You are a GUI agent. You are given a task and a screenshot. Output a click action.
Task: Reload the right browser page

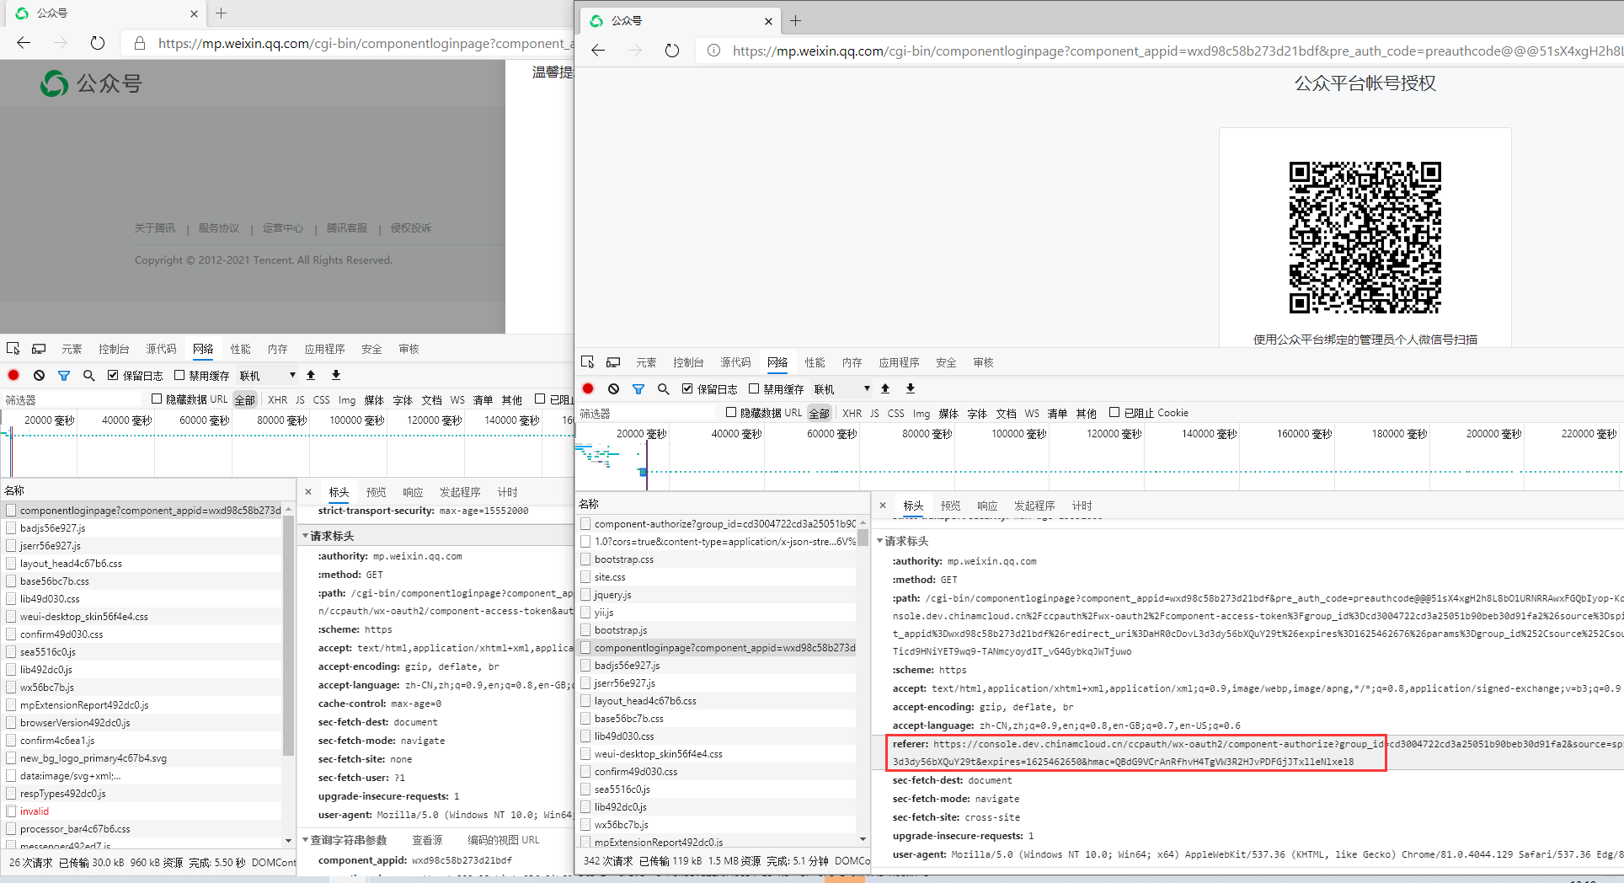coord(671,51)
